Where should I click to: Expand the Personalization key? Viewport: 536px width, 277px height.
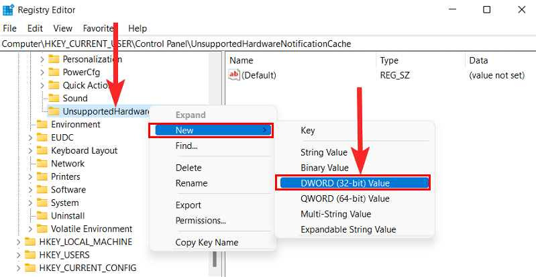(42, 59)
